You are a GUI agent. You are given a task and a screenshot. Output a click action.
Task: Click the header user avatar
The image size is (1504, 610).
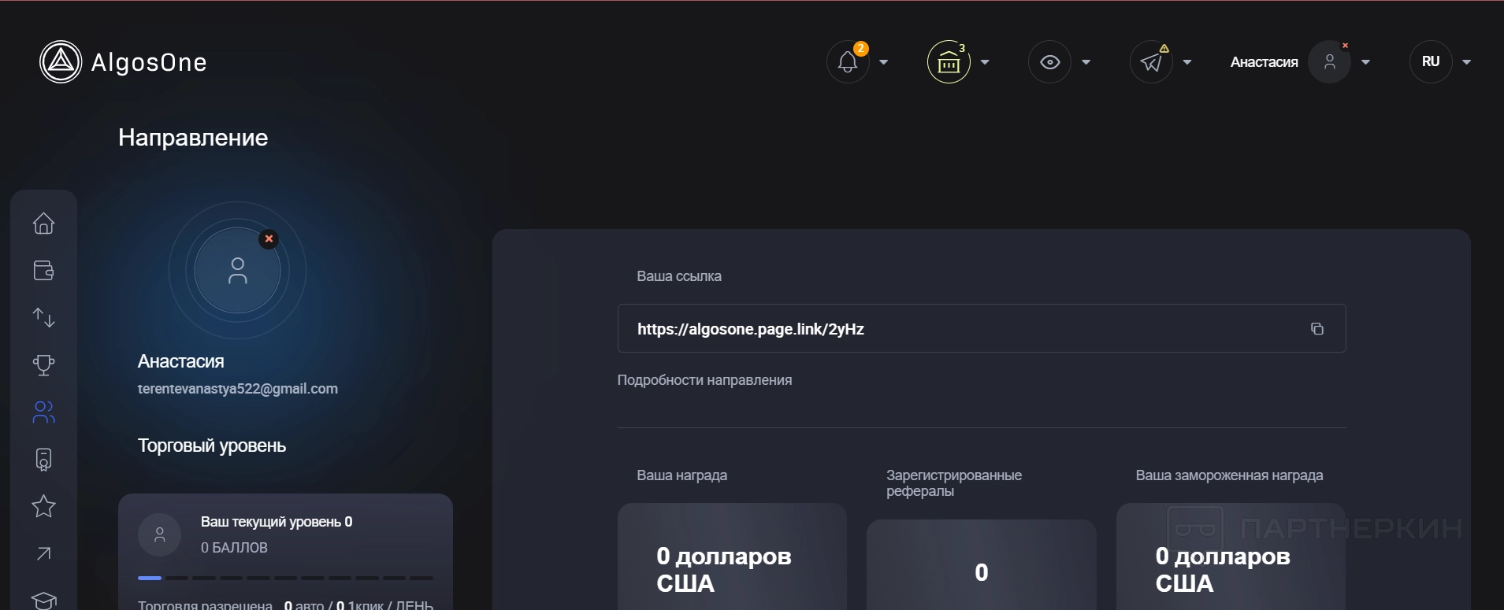coord(1330,62)
